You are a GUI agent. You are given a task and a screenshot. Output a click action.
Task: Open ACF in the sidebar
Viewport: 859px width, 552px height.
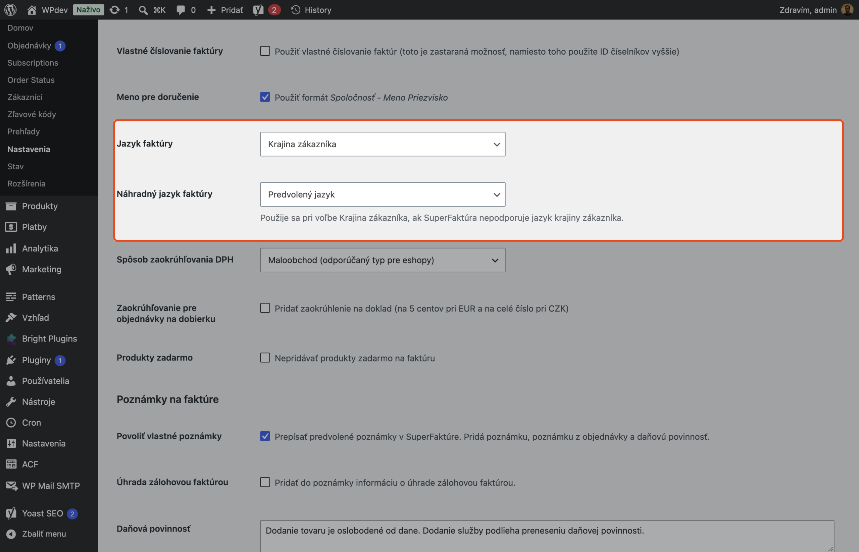pos(30,464)
